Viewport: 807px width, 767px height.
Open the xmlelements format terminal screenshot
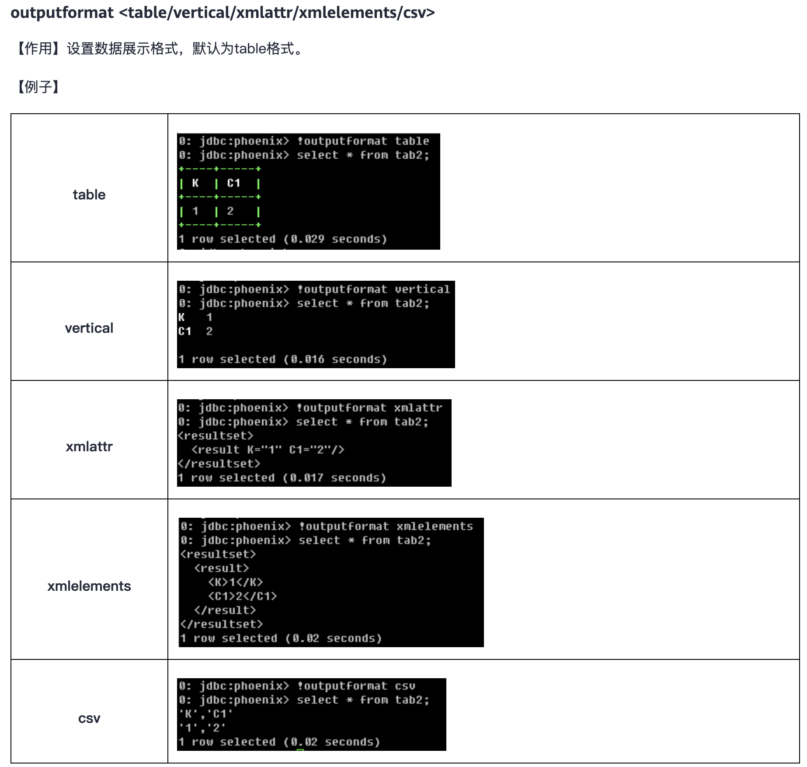tap(331, 582)
